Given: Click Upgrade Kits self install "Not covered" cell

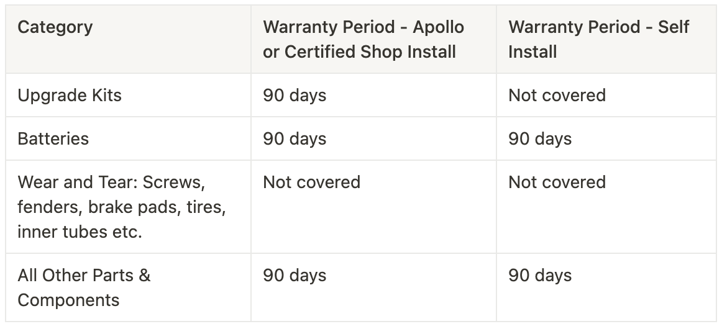Looking at the screenshot, I should pyautogui.click(x=557, y=96).
